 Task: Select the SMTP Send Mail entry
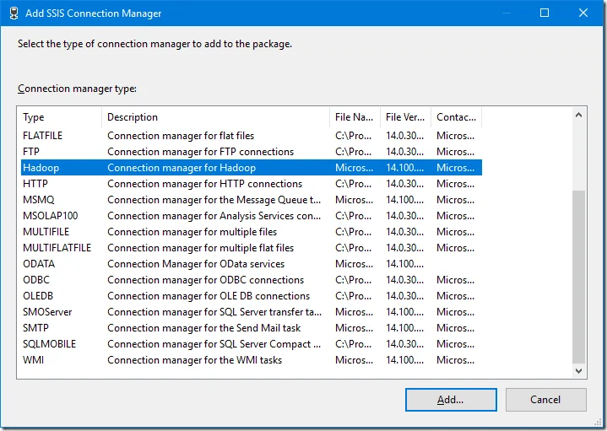37,328
